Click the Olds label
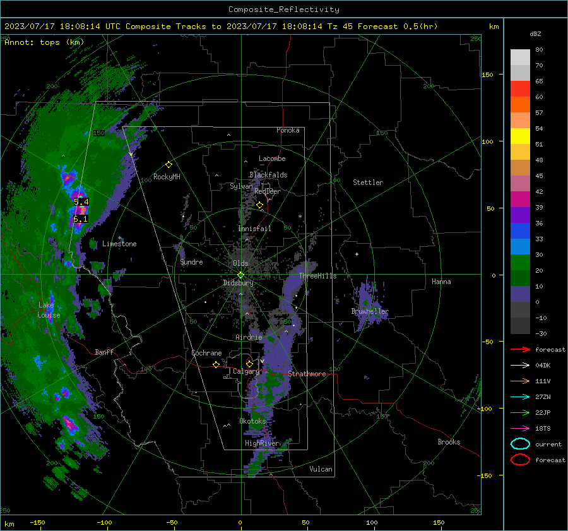 pyautogui.click(x=240, y=263)
